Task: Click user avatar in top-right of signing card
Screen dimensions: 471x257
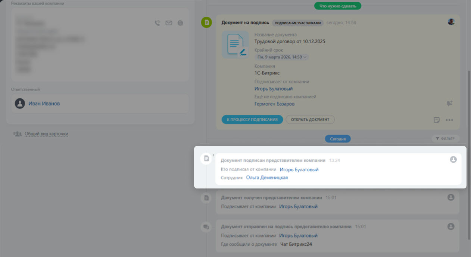Action: point(451,22)
